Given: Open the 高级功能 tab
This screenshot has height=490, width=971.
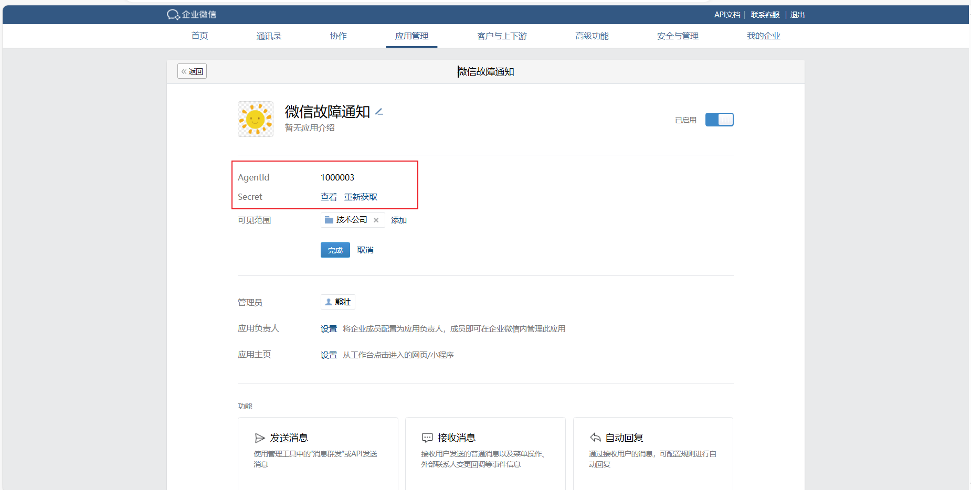Looking at the screenshot, I should (x=592, y=36).
